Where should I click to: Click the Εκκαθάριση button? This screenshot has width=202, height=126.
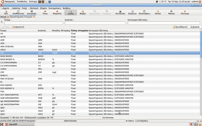pyautogui.click(x=180, y=27)
